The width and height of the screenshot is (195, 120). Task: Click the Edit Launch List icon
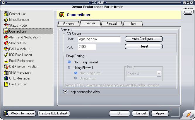click(6, 49)
